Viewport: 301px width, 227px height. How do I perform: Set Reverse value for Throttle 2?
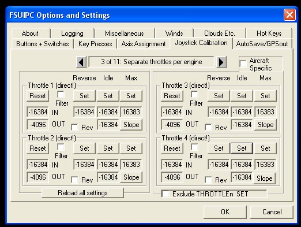tap(84, 148)
